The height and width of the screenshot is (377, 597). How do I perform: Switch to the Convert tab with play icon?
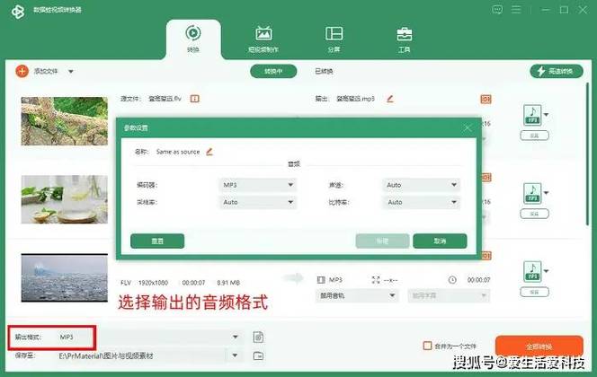click(193, 39)
